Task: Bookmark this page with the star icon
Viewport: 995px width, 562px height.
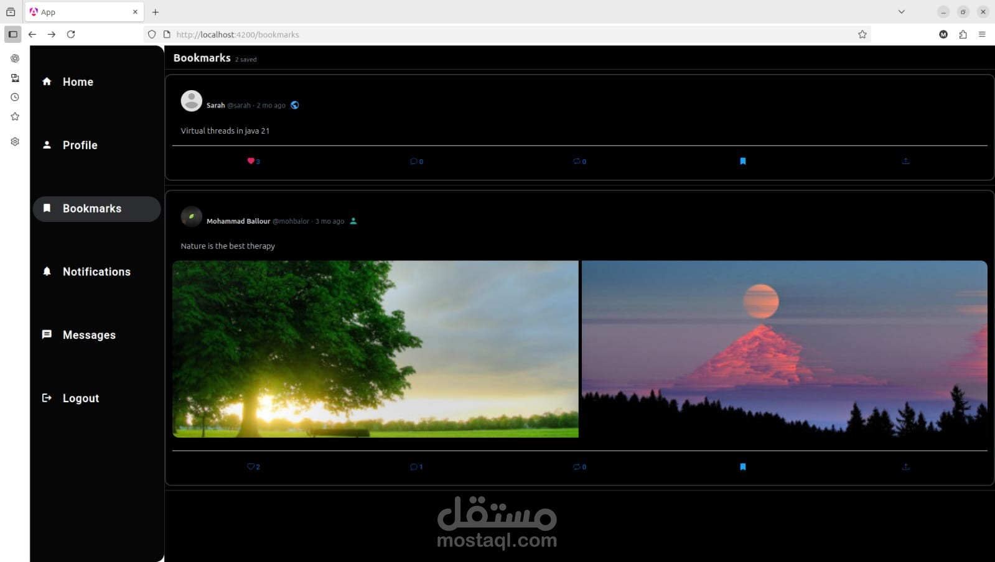Action: coord(862,35)
